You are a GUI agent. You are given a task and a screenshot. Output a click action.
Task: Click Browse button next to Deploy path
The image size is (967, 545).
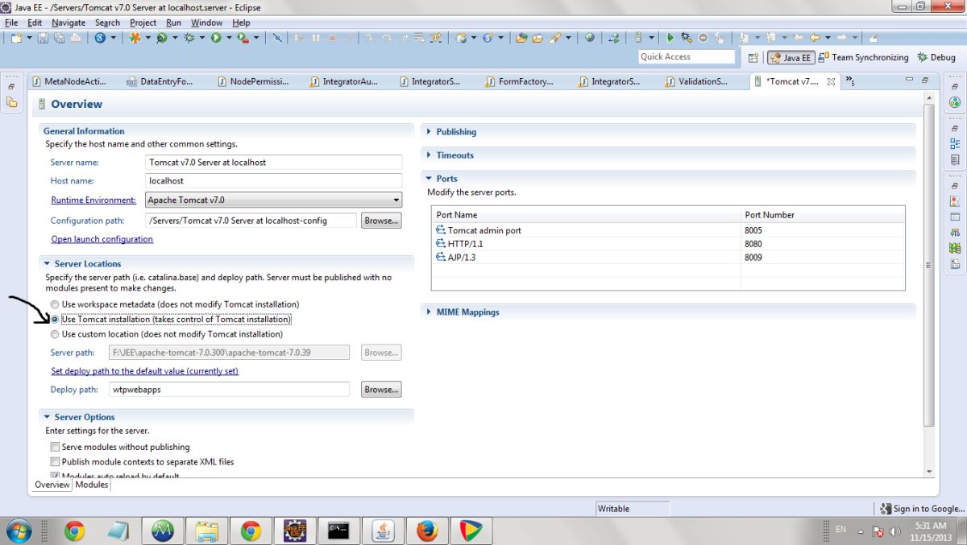click(x=381, y=390)
